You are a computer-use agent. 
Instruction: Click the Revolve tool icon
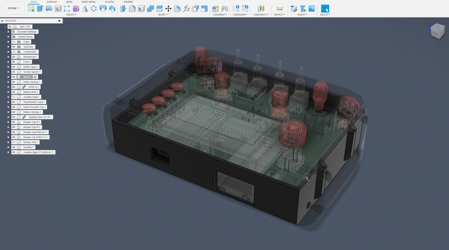tap(49, 8)
